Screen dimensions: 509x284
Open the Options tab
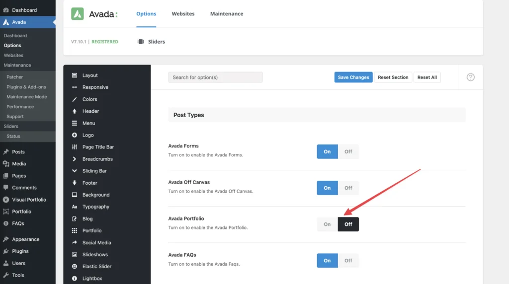(x=146, y=13)
